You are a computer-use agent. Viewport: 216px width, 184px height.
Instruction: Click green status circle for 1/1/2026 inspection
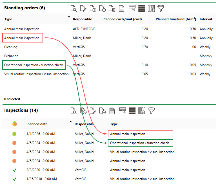pyautogui.click(x=14, y=134)
